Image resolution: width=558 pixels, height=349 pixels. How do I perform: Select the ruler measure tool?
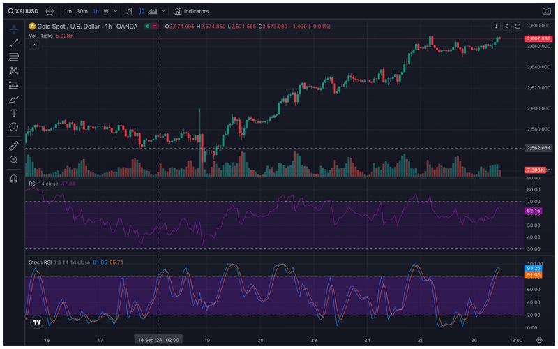pyautogui.click(x=13, y=146)
